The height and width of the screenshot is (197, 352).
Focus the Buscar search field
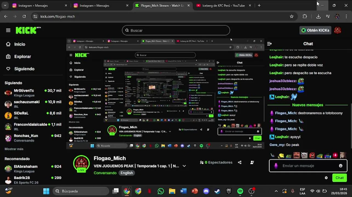click(176, 30)
